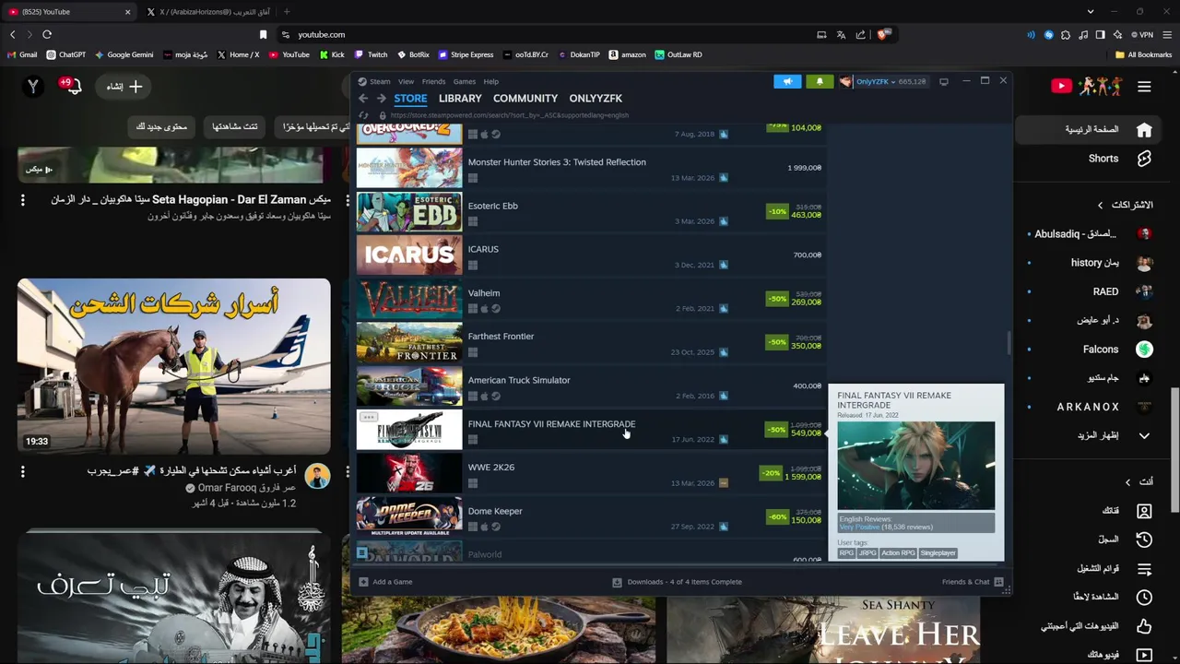Open YouTube notifications bell with 9+ badge
Screen dimensions: 1180x664
[72, 87]
